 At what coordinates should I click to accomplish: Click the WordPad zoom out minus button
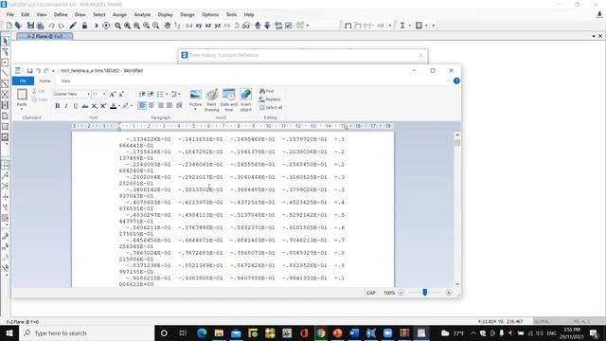point(401,293)
